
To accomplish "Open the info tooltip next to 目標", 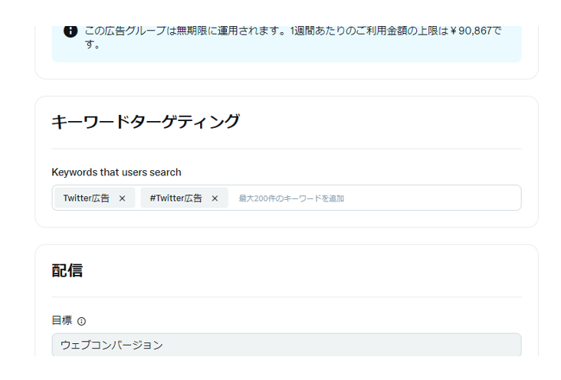I will [x=81, y=321].
